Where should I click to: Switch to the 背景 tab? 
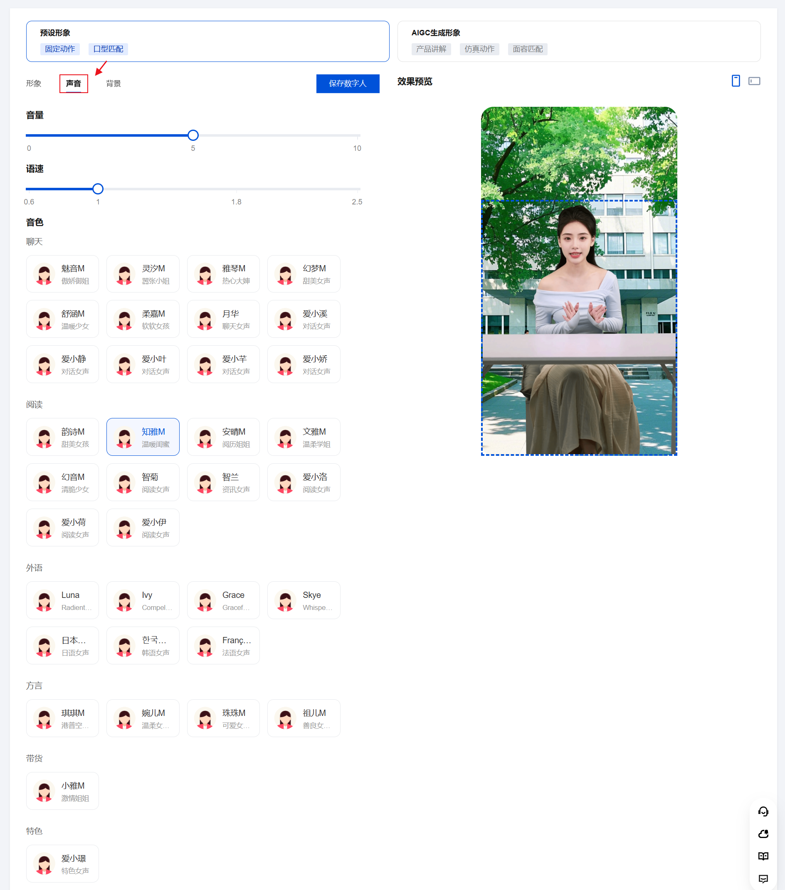pyautogui.click(x=113, y=84)
